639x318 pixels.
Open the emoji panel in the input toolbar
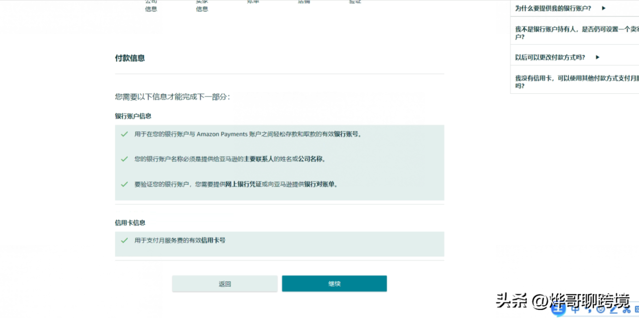[601, 310]
